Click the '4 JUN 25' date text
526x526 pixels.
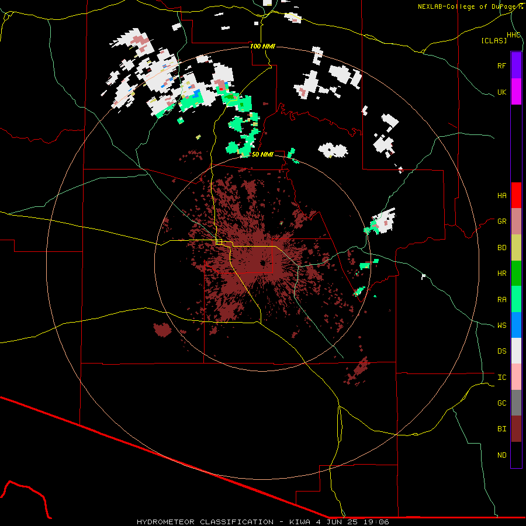pos(337,522)
